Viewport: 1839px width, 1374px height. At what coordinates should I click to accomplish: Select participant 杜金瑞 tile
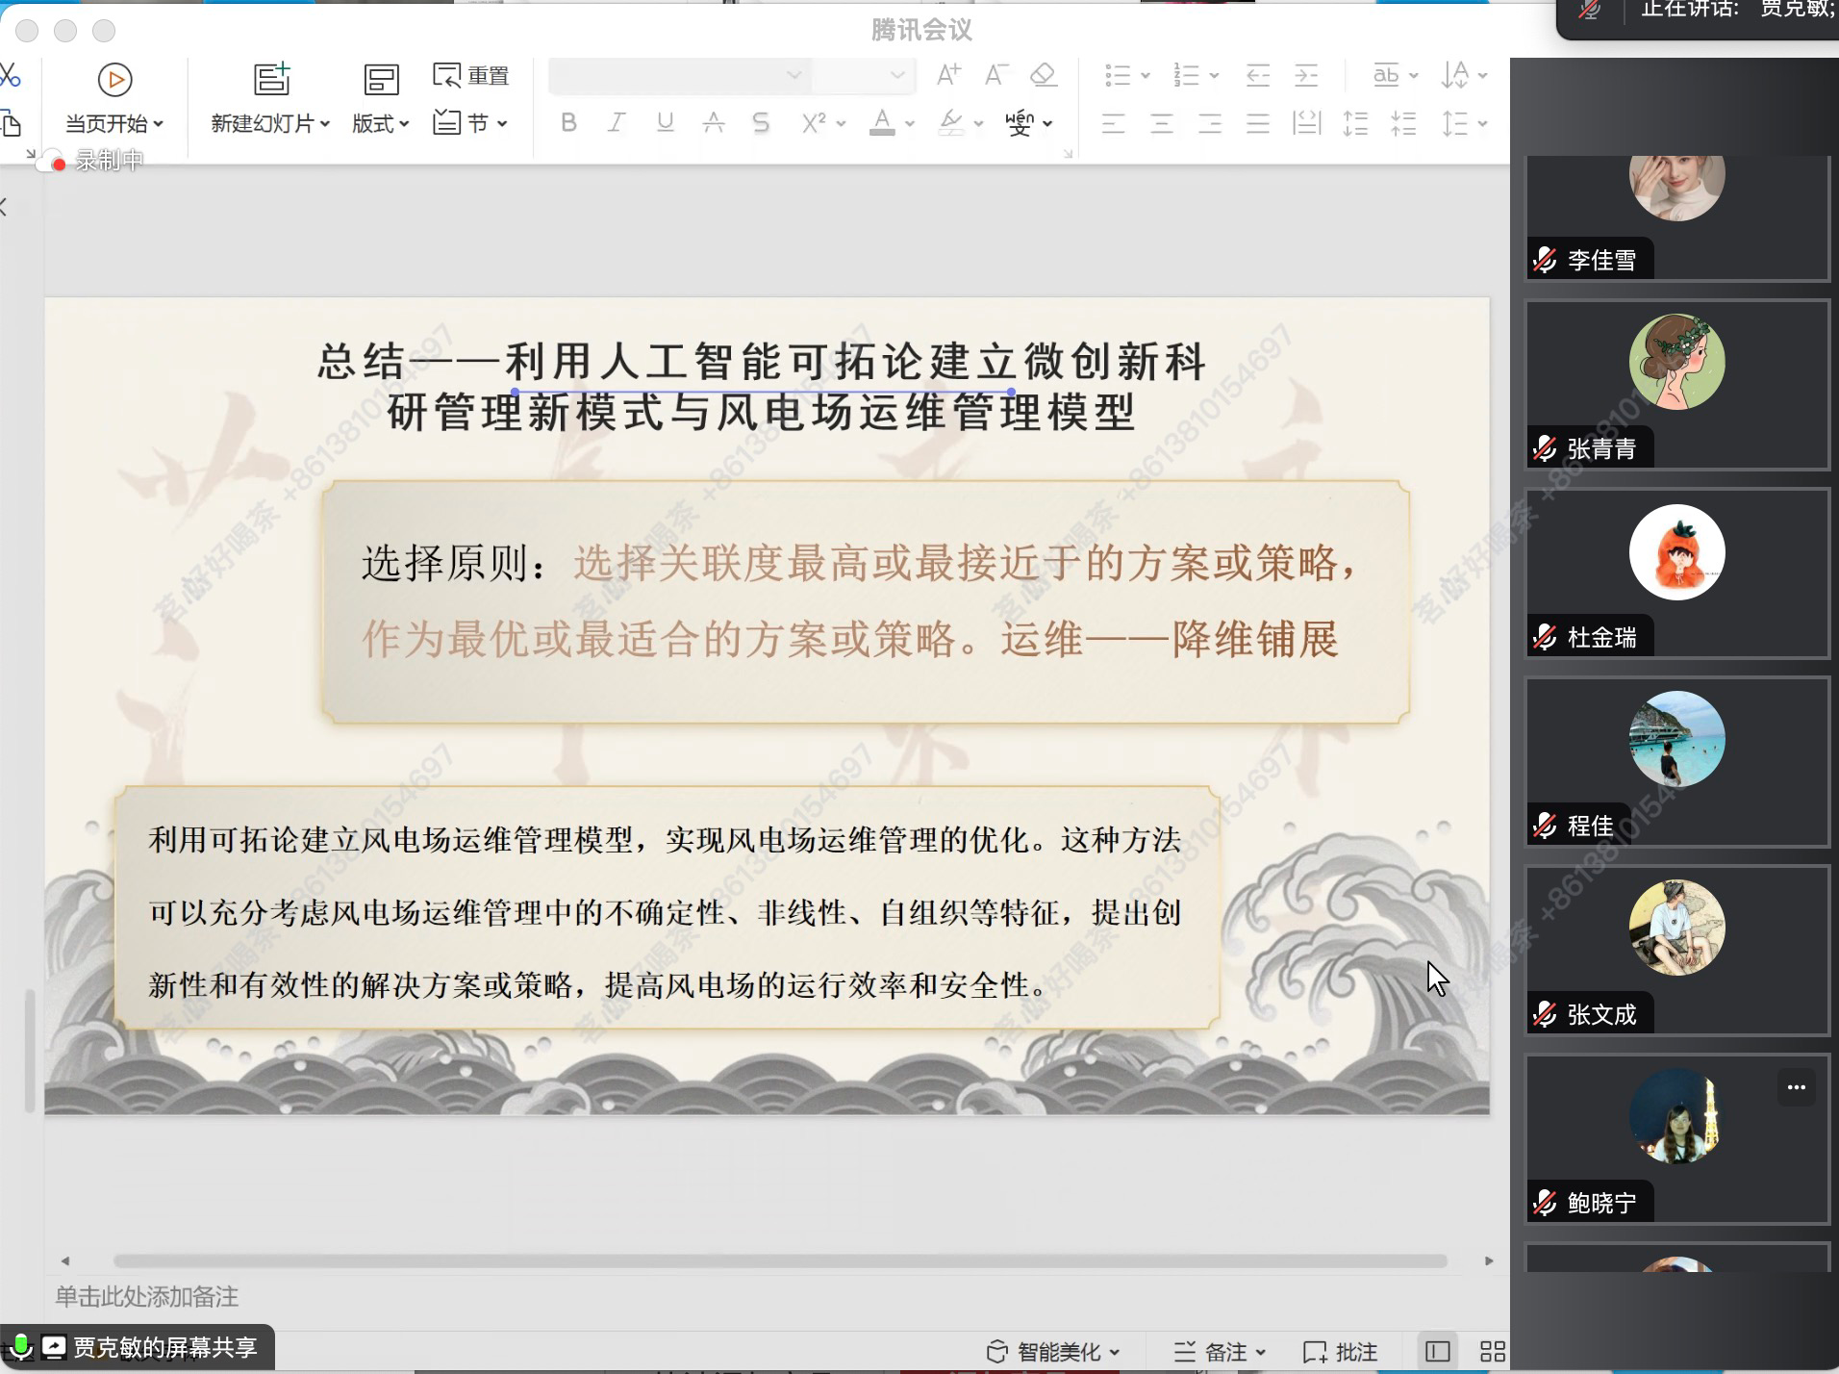click(x=1677, y=573)
